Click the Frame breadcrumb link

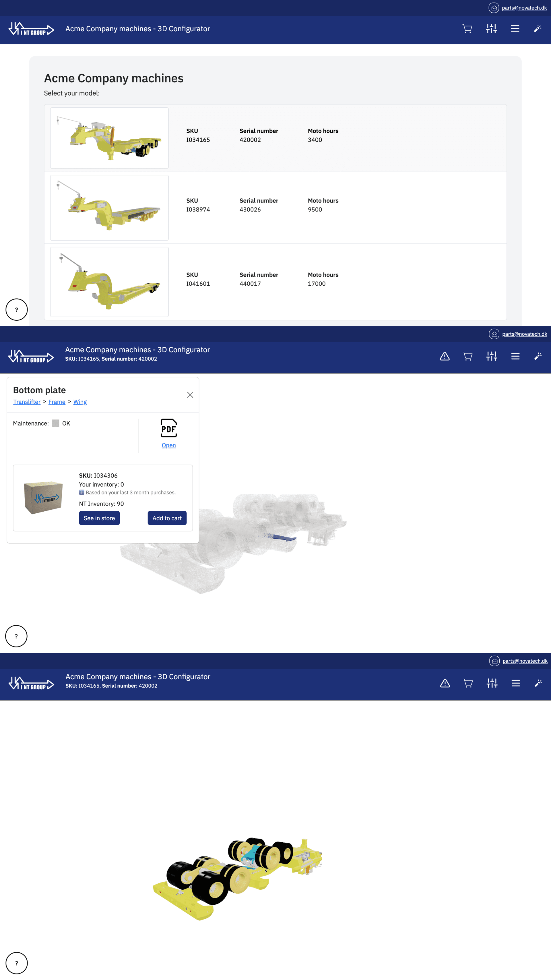(57, 402)
